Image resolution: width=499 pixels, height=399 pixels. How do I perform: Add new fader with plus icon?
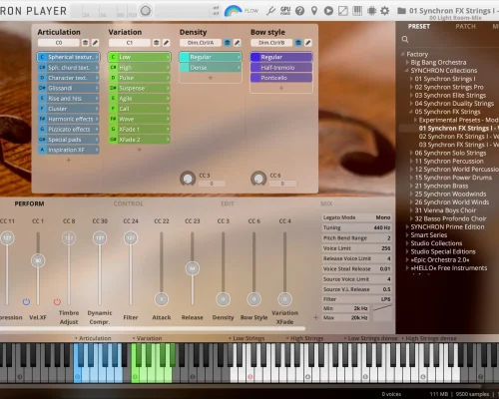pos(315,317)
